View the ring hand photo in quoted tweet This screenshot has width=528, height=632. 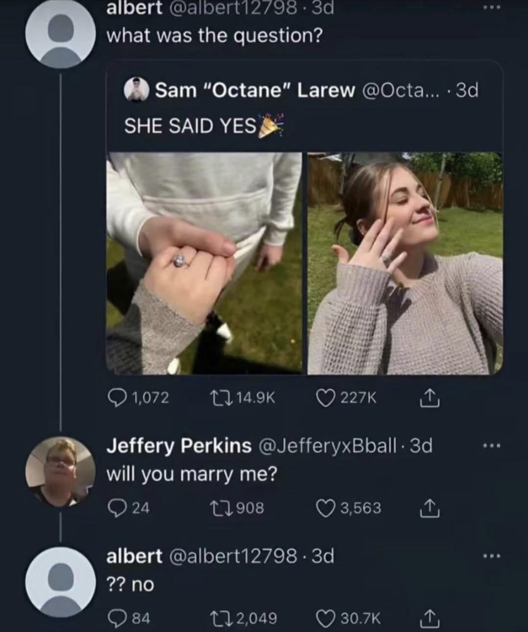tap(204, 263)
